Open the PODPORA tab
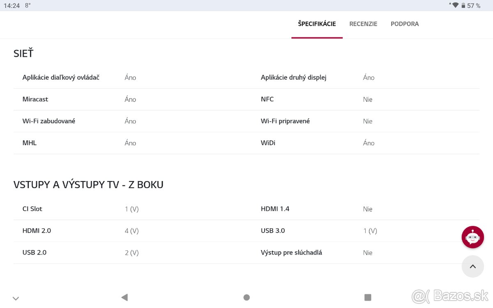The image size is (493, 308). coord(405,24)
